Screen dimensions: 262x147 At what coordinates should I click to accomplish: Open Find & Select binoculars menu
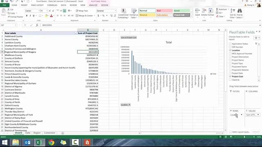point(239,13)
